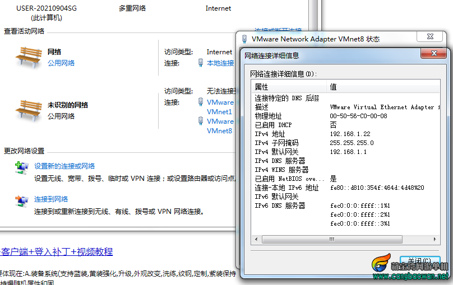Click the 网络 network name
453x285 pixels.
point(54,52)
